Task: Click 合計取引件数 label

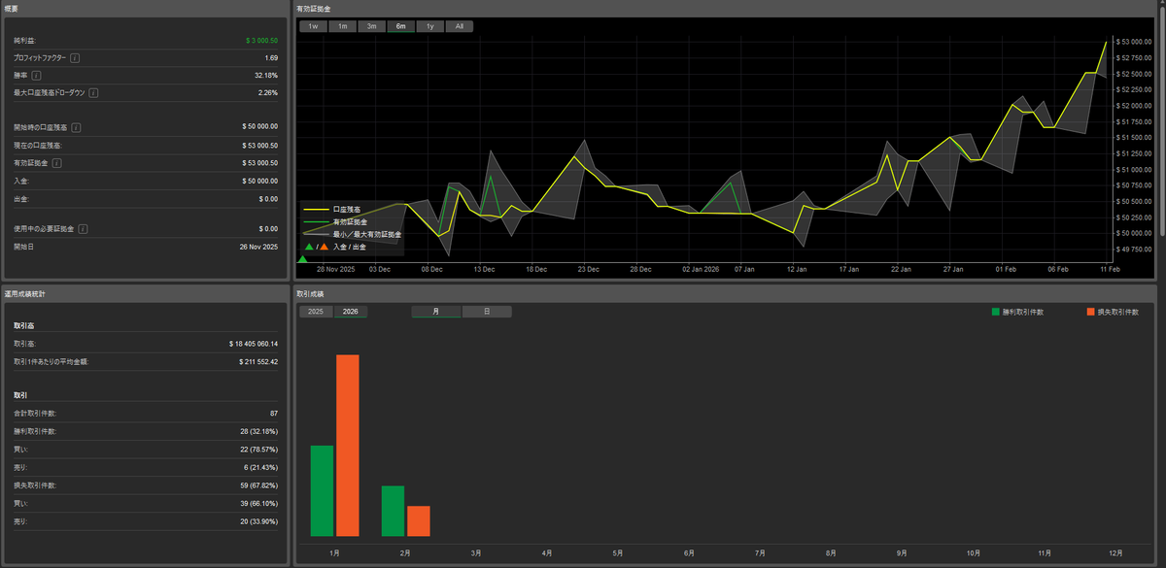Action: click(x=35, y=414)
